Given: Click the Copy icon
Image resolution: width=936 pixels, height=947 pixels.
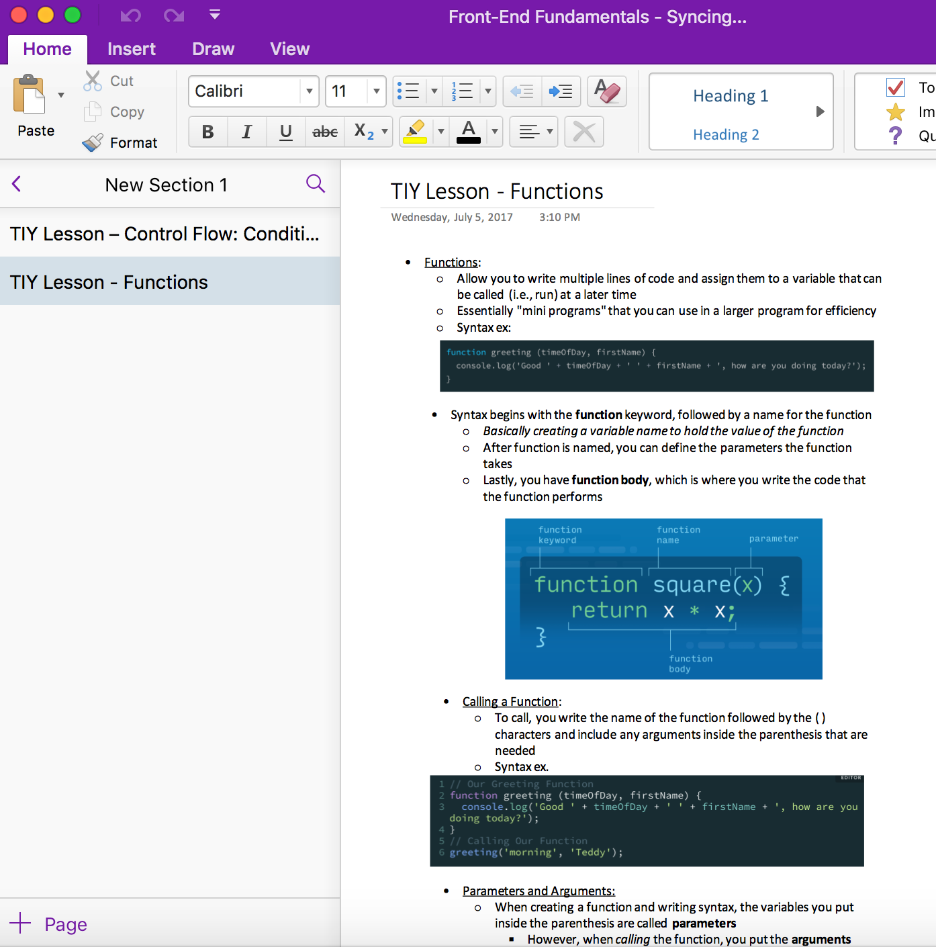Looking at the screenshot, I should click(93, 111).
